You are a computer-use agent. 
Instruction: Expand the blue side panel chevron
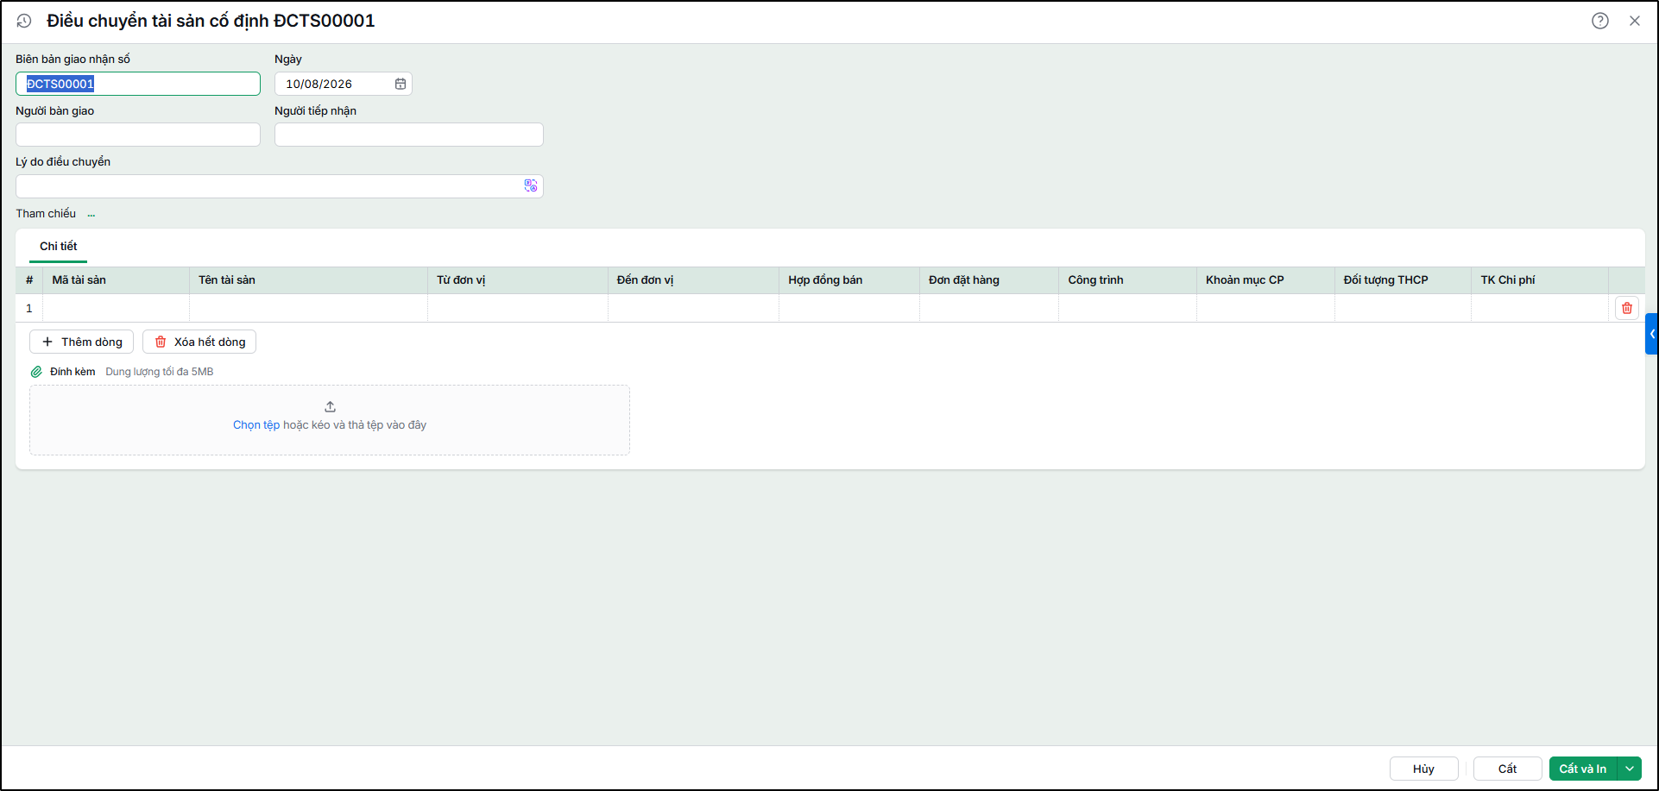1652,334
